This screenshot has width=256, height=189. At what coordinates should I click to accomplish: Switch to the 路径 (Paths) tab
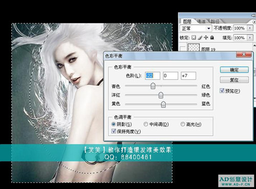point(215,21)
